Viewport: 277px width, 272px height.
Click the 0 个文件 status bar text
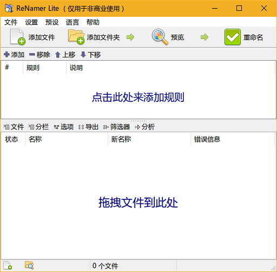click(x=105, y=265)
